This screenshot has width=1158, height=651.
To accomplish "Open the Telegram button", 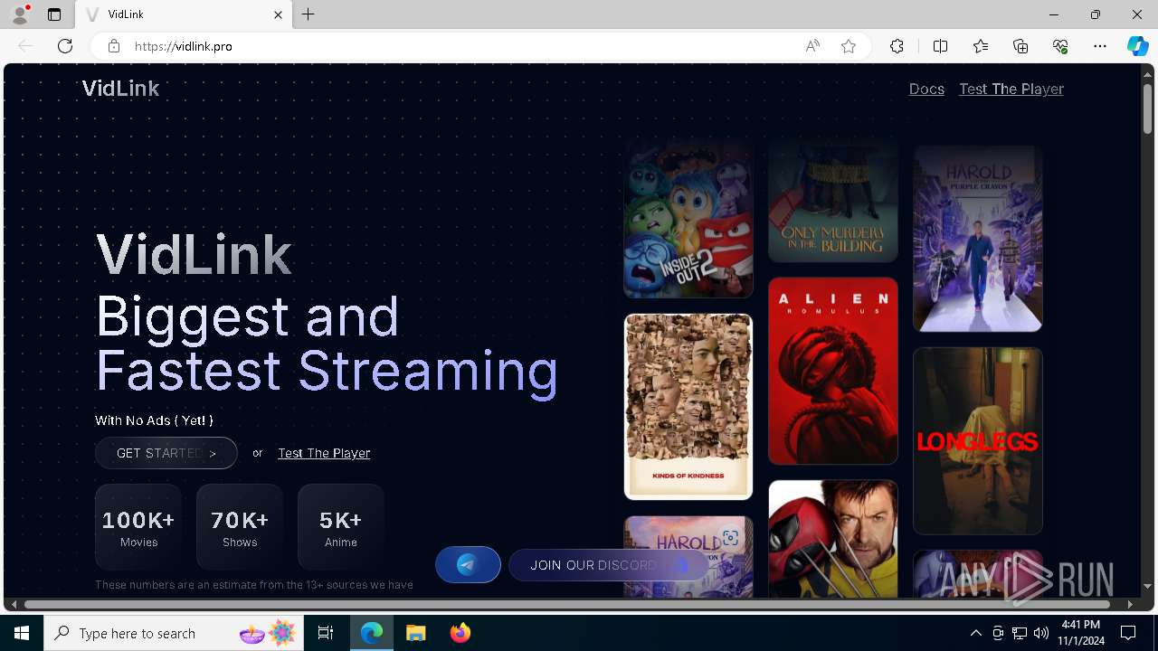I will (x=468, y=565).
